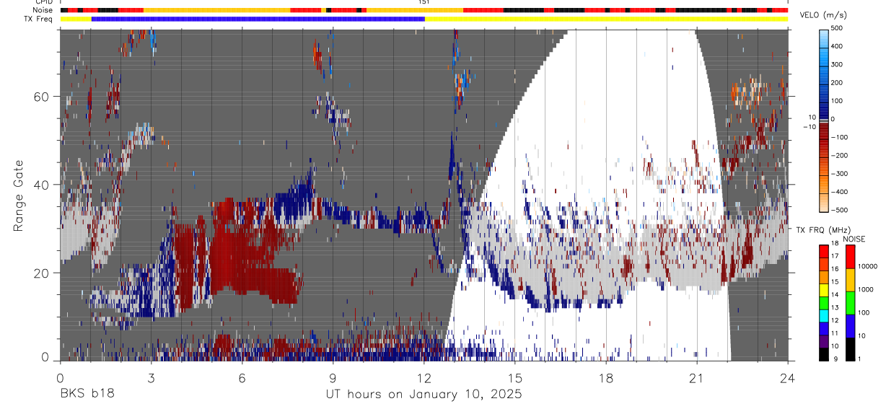Viewport: 886px width, 409px height.
Task: Click the '−500' label on the velocity scale
Action: [x=838, y=210]
